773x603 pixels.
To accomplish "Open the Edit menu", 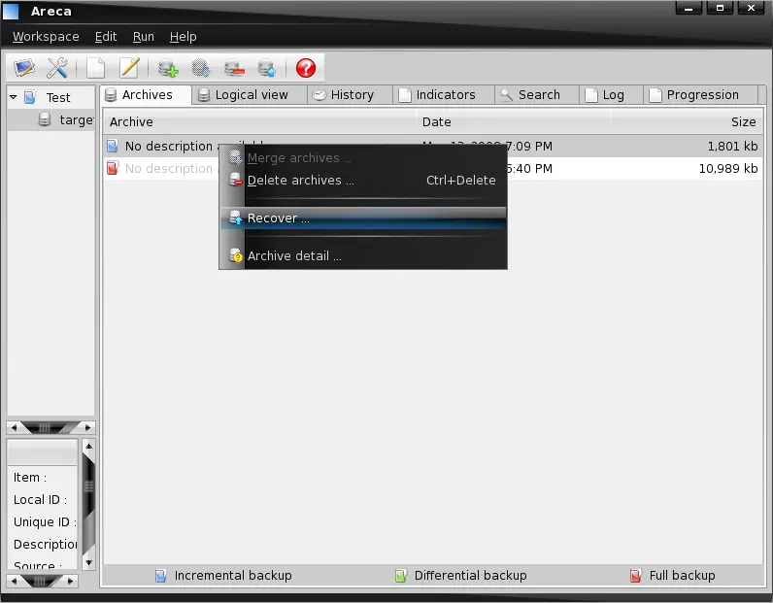I will point(106,37).
